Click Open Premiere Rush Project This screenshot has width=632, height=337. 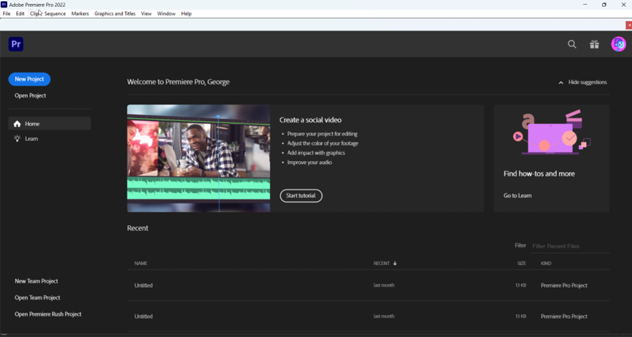pos(48,314)
